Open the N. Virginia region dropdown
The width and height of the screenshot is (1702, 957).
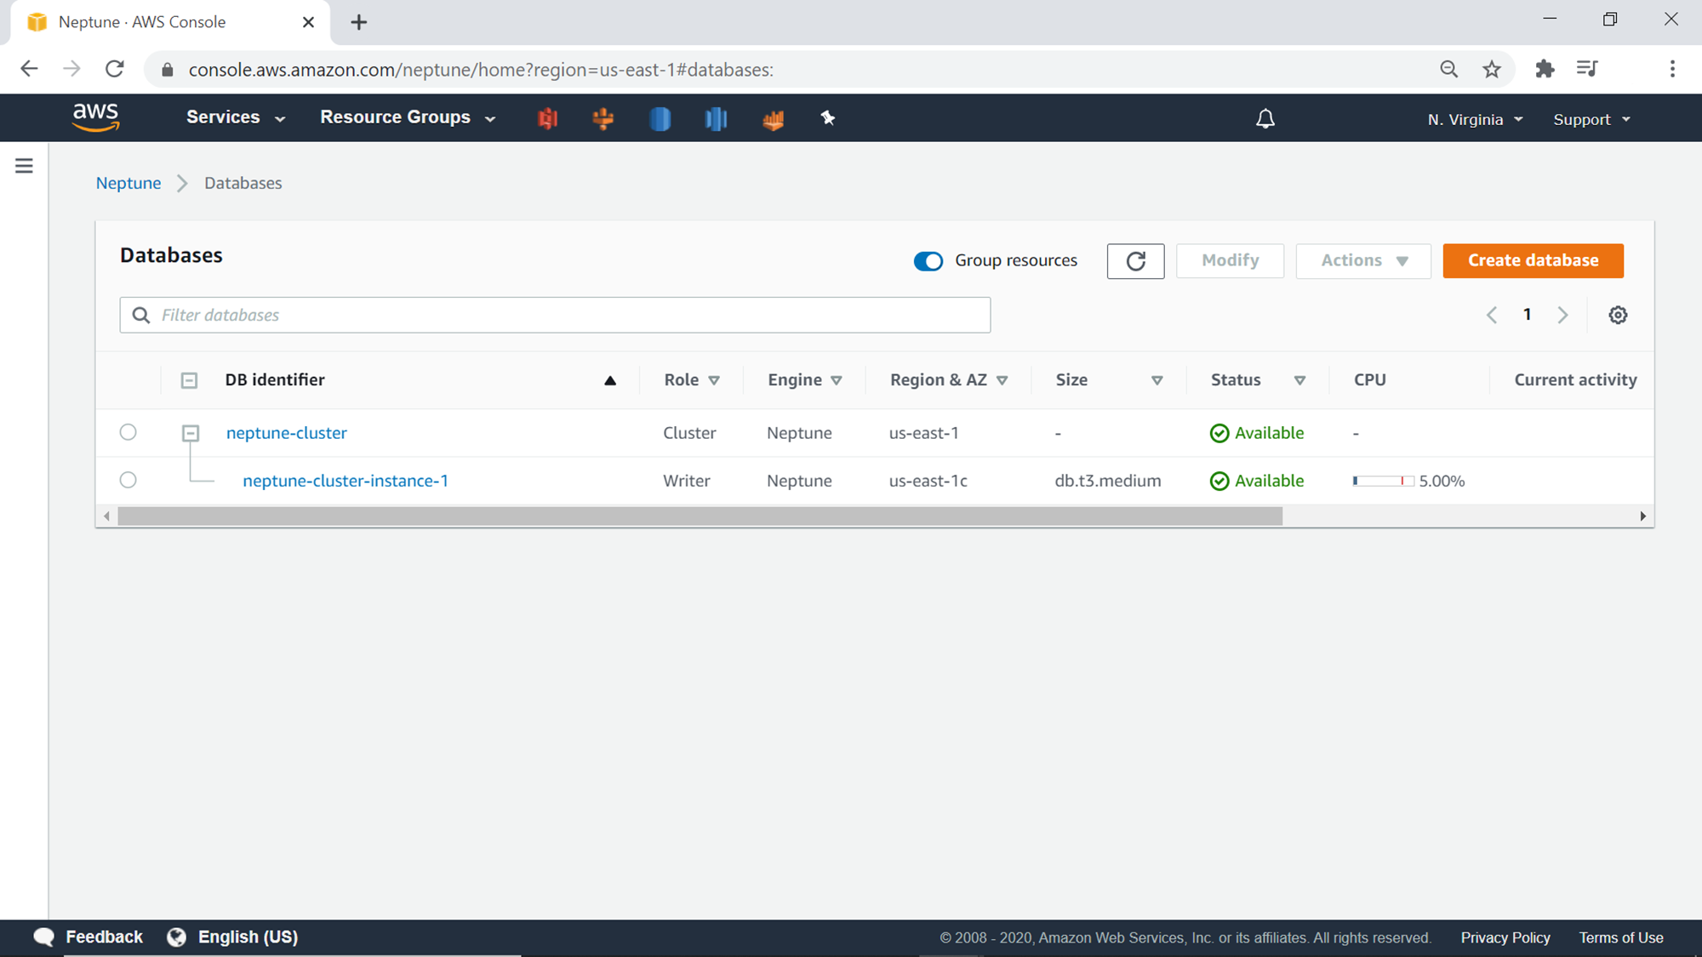coord(1475,120)
